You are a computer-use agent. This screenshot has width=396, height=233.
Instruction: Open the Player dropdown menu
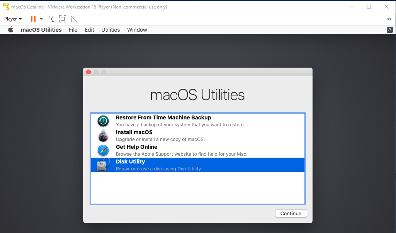(13, 19)
